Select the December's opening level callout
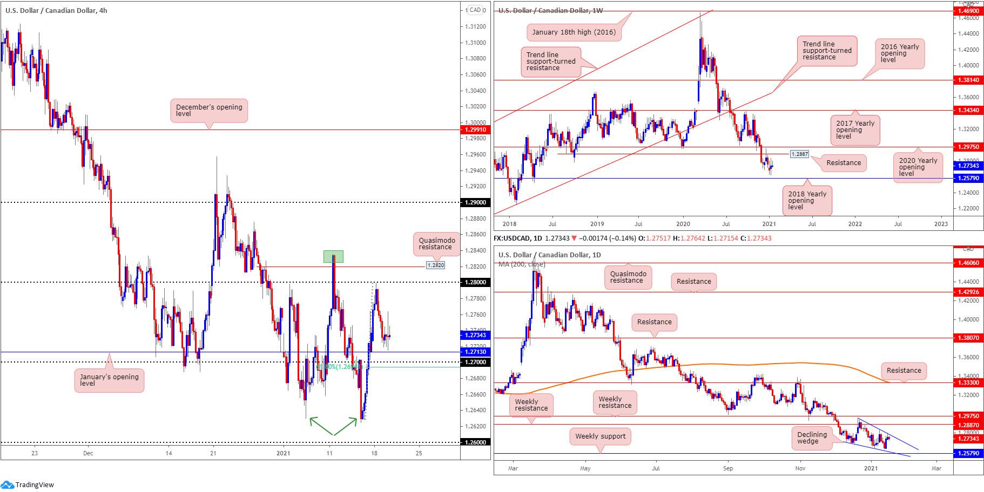This screenshot has width=984, height=492. (x=209, y=111)
